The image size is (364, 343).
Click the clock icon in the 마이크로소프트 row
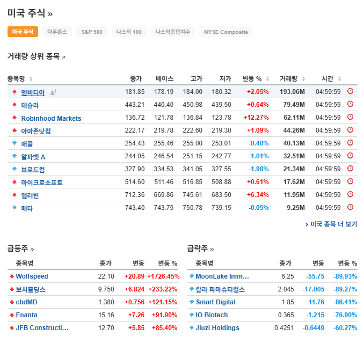pos(350,181)
